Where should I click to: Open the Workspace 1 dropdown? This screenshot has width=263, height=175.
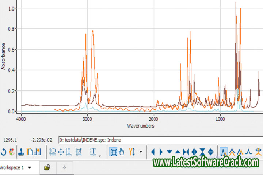point(30,168)
